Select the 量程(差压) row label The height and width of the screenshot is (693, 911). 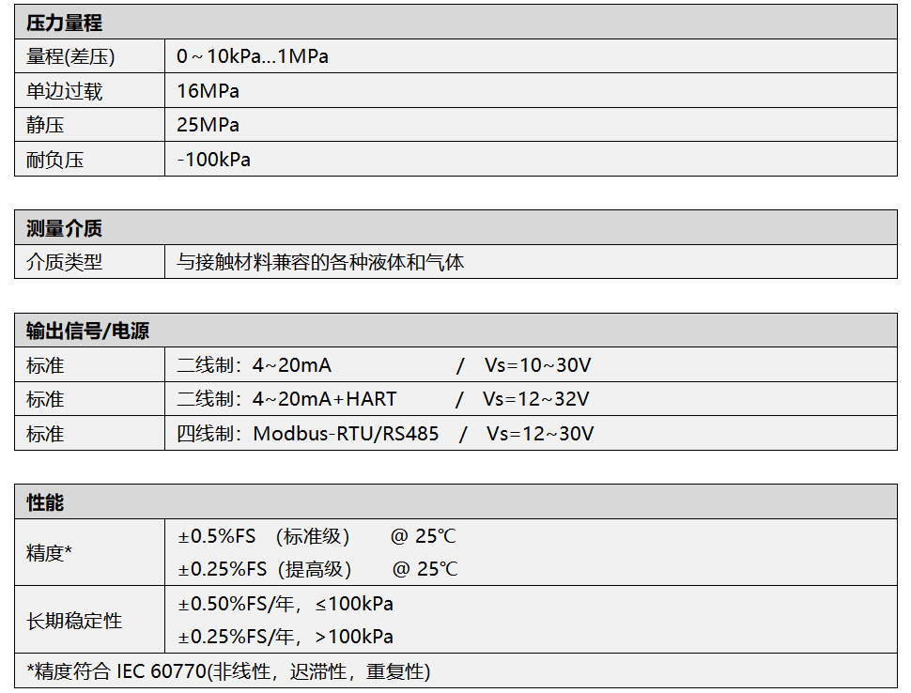point(70,56)
